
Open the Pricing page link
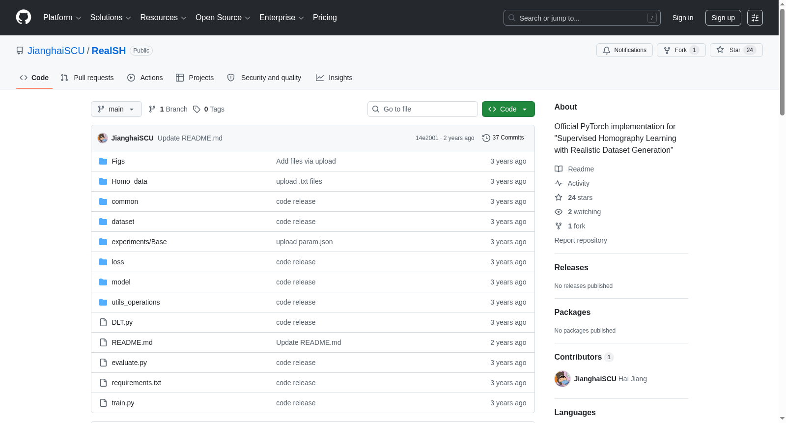pos(325,18)
